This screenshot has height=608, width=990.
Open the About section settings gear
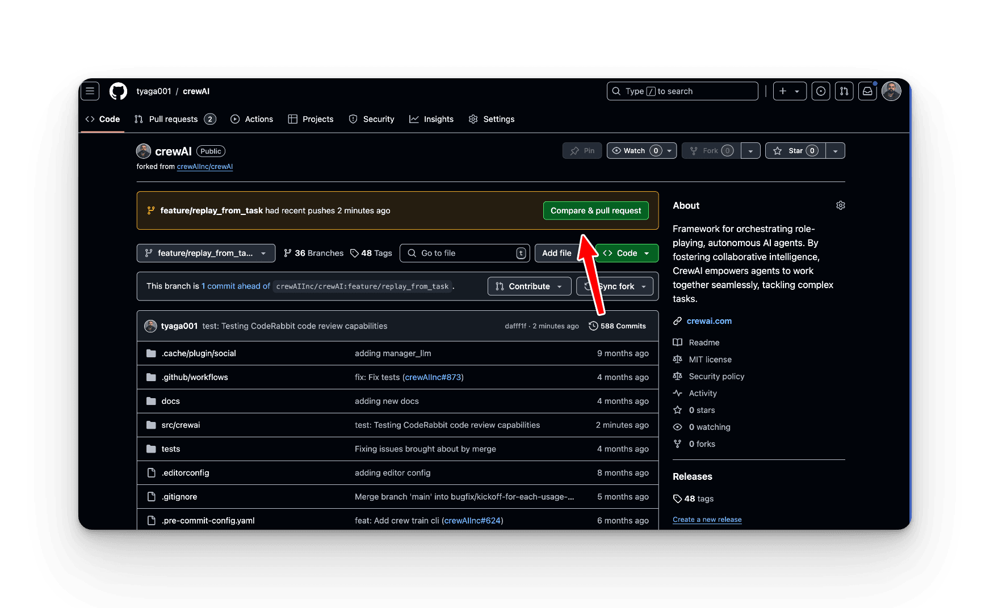coord(841,205)
